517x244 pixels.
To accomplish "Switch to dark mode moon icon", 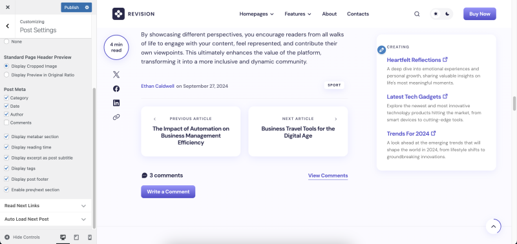I will 447,14.
